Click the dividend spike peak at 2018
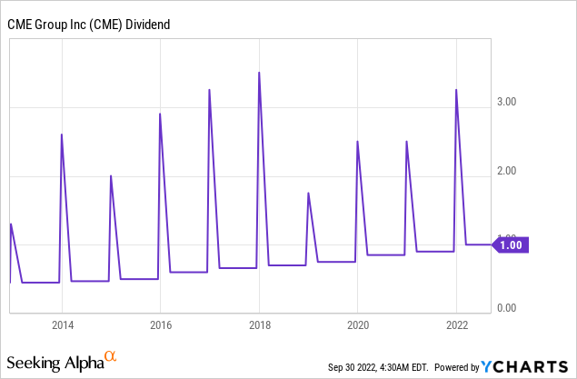 tap(259, 73)
